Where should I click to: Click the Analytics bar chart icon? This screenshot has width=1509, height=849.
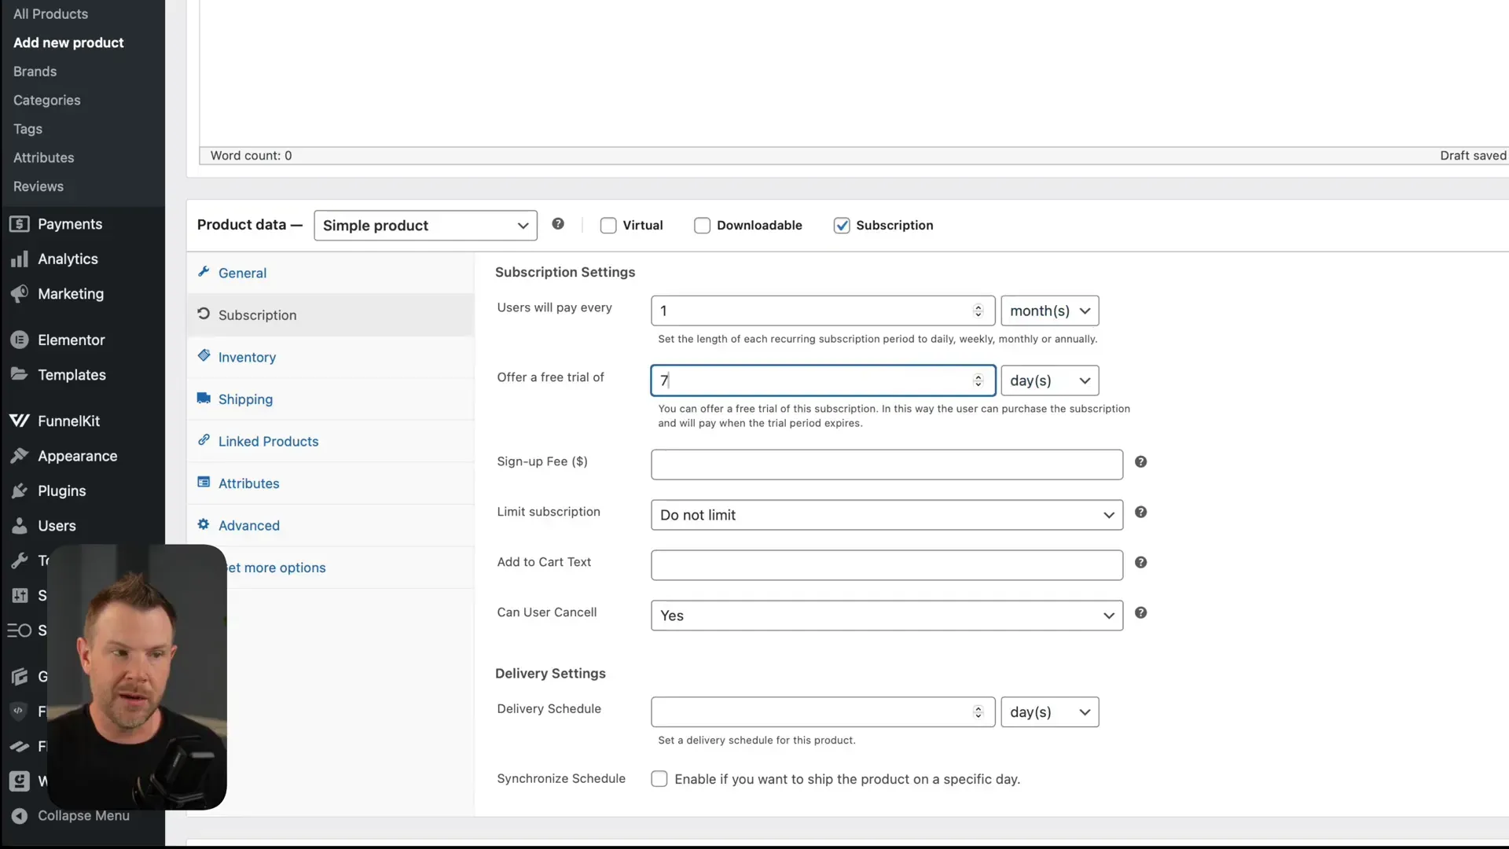point(20,259)
